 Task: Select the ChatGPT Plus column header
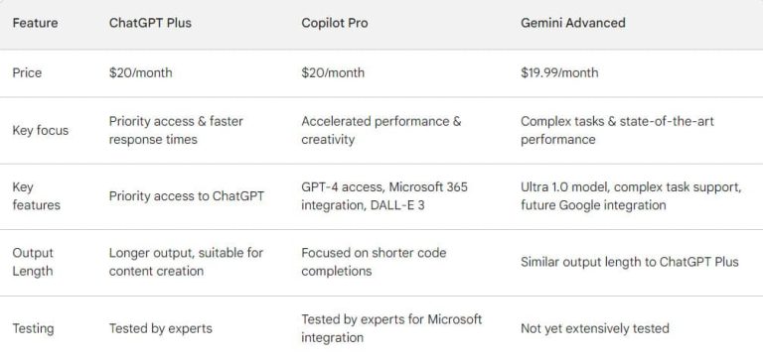tap(150, 23)
